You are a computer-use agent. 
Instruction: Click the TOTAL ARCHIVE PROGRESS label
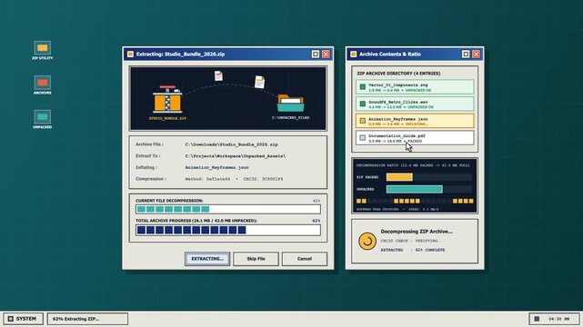[196, 221]
